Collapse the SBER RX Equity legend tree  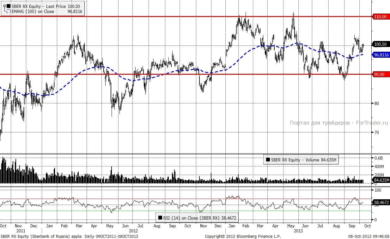tap(4, 6)
